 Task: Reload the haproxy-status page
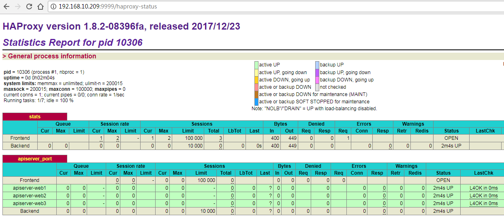click(29, 6)
